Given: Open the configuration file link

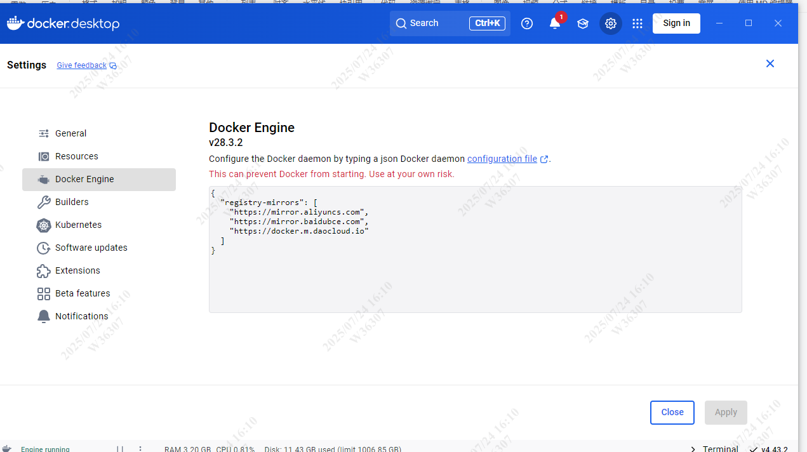Looking at the screenshot, I should [502, 159].
